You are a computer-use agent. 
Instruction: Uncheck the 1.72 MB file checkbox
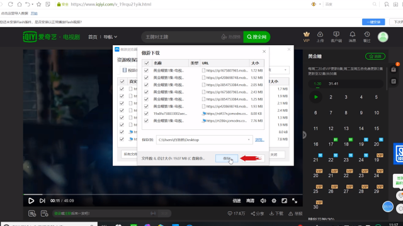pyautogui.click(x=146, y=70)
